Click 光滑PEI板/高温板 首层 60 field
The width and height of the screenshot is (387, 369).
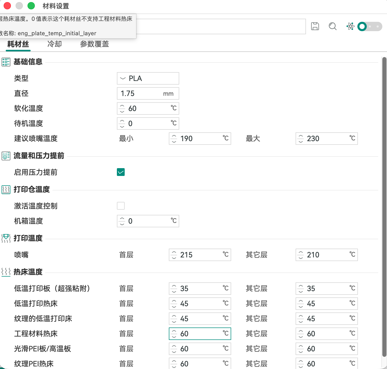[x=200, y=349]
